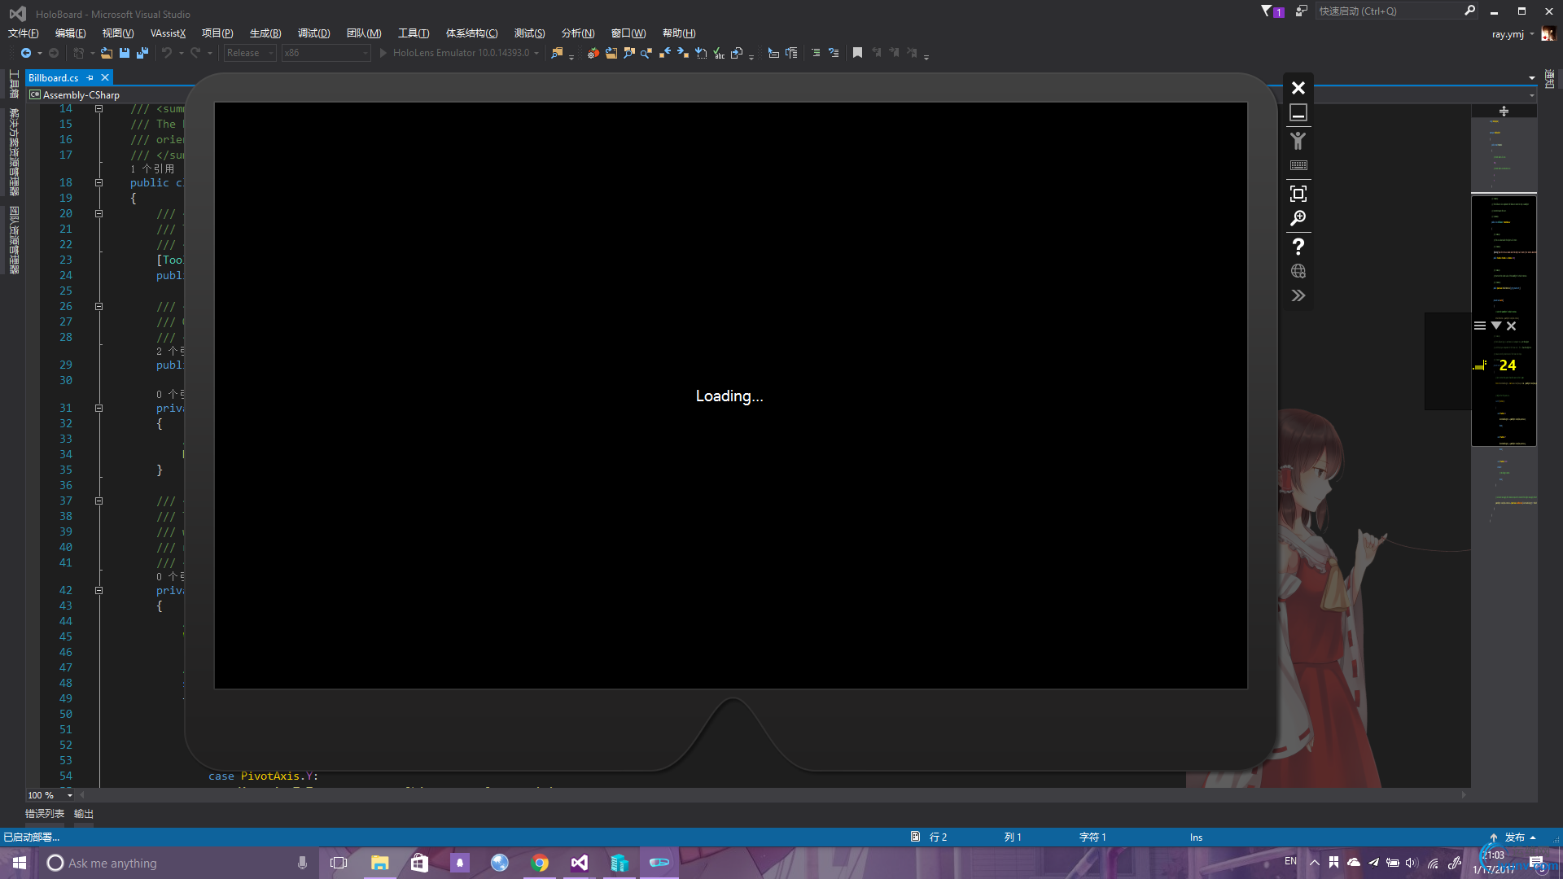The image size is (1563, 879).
Task: Open File Explorer from taskbar
Action: pos(379,863)
